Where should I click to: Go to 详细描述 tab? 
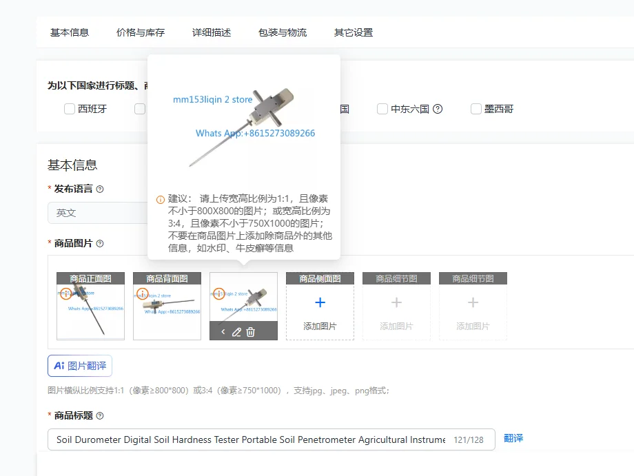[x=212, y=32]
